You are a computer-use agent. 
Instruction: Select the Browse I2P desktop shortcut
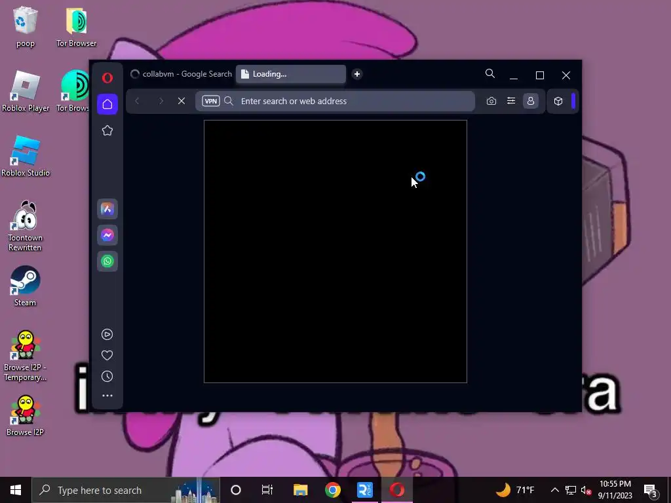tap(26, 415)
